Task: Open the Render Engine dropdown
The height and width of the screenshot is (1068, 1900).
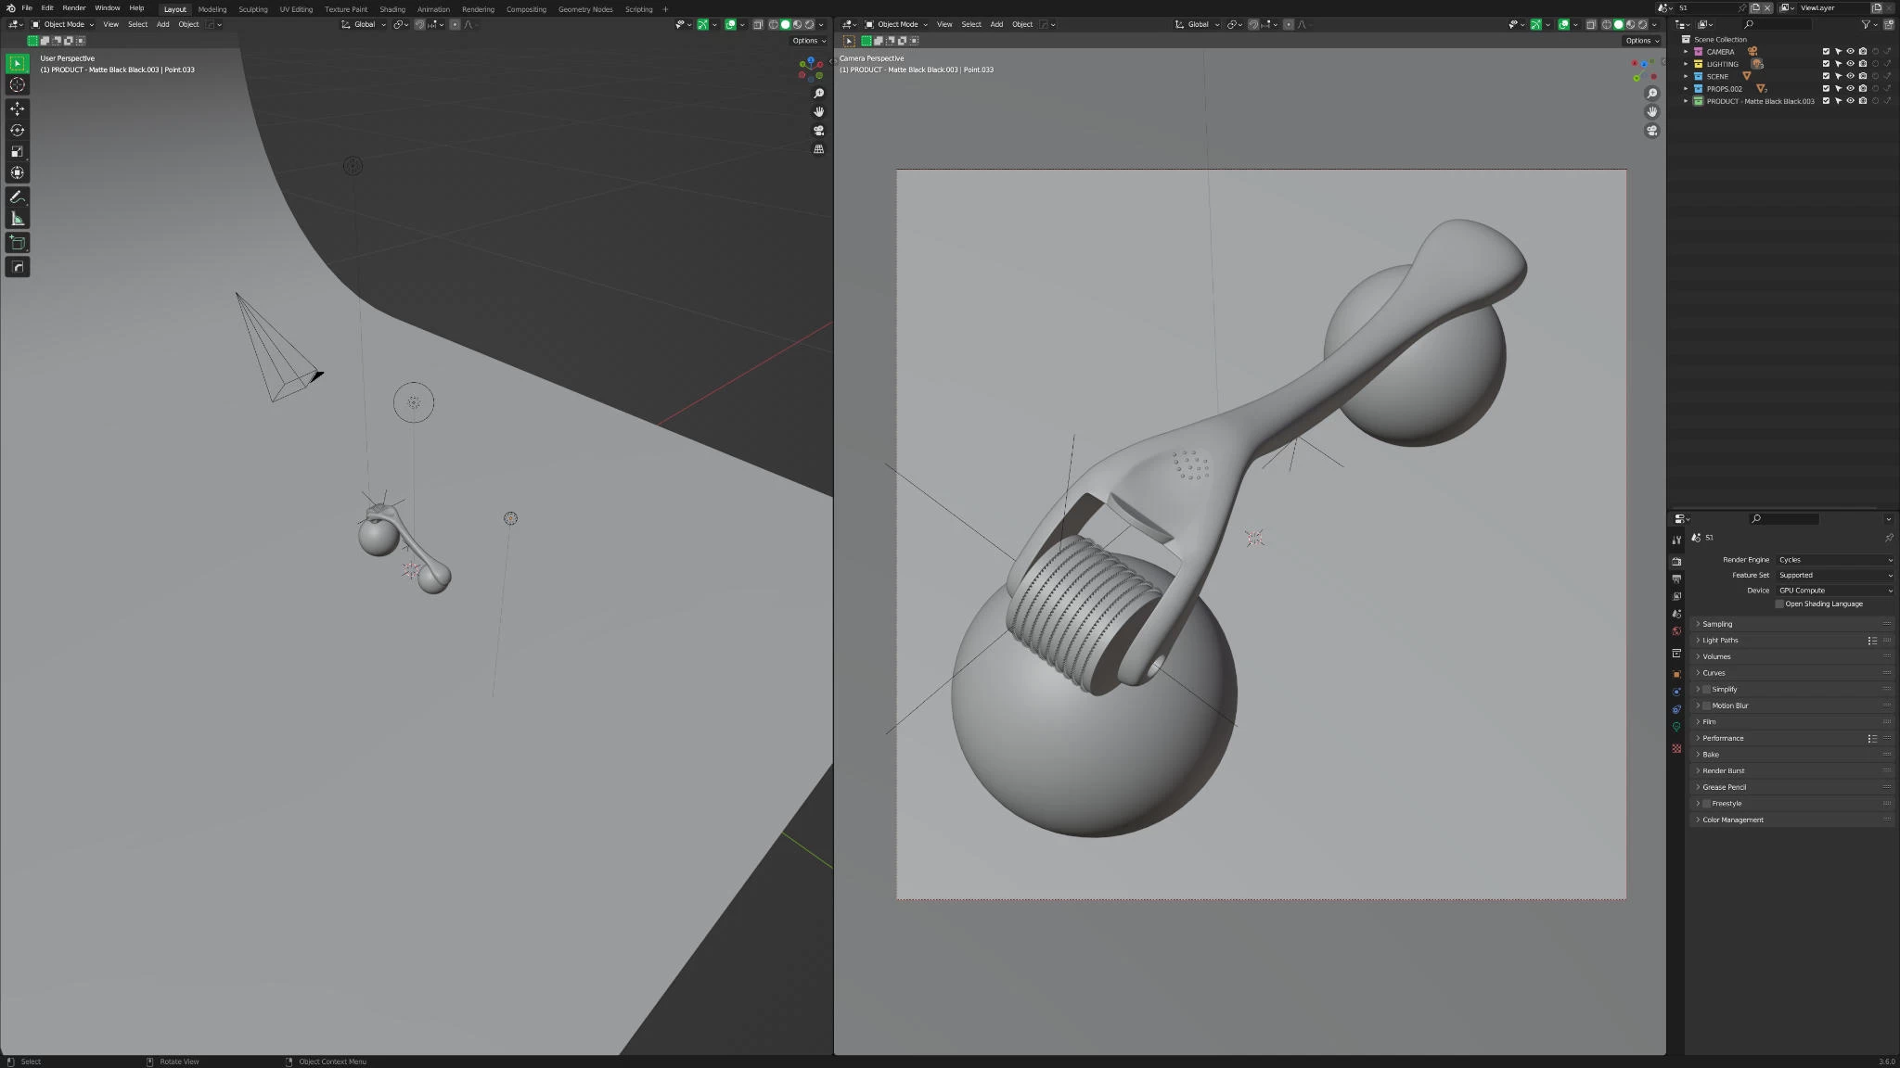Action: pyautogui.click(x=1834, y=559)
